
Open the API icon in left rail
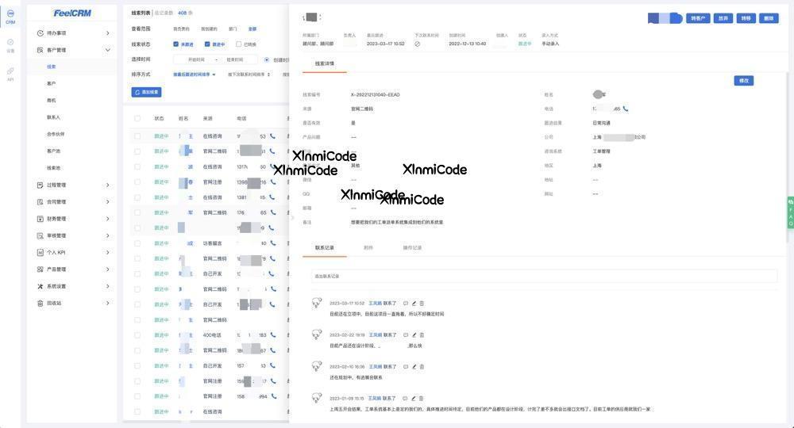click(x=10, y=71)
